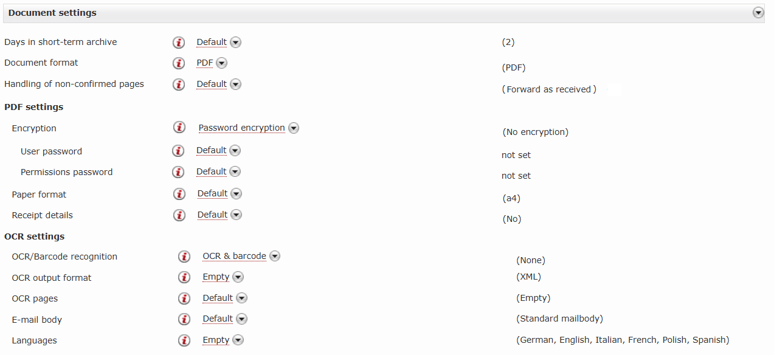This screenshot has height=355, width=774.
Task: Click info icon beside Permissions password
Action: (x=178, y=172)
